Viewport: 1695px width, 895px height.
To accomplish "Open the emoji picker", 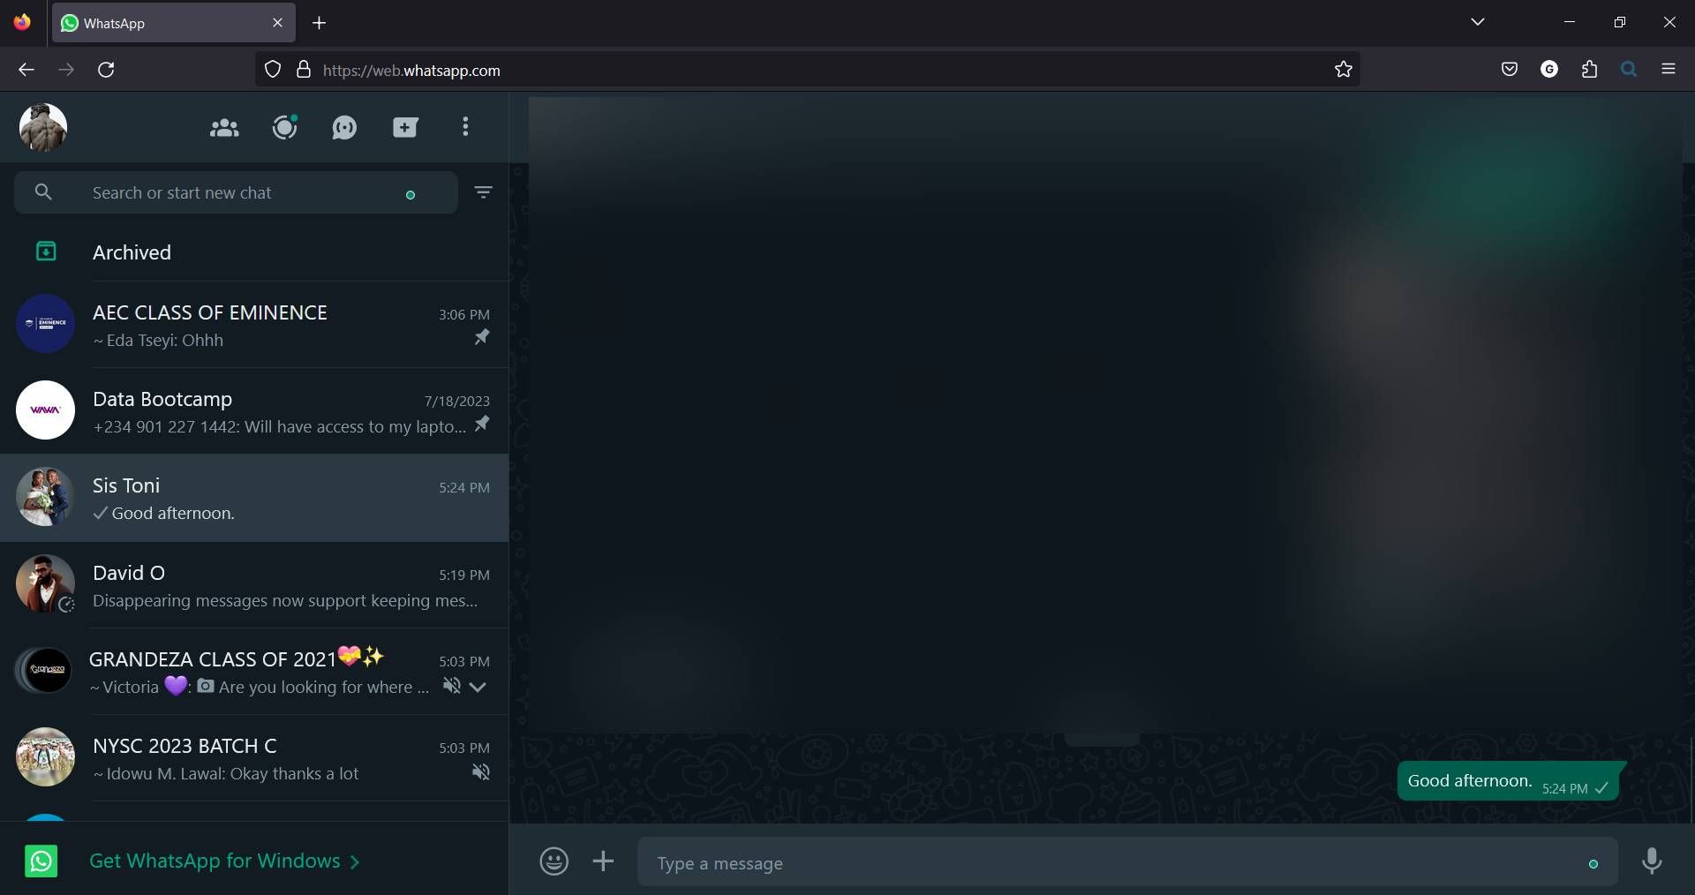I will pos(554,862).
